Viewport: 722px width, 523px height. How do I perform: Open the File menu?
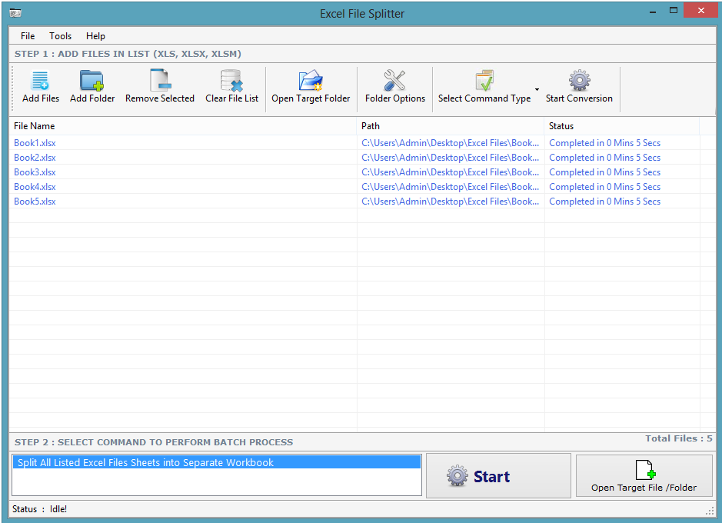[x=28, y=36]
